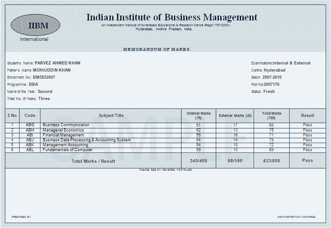Click subject code 'ABL'
Screen dimensions: 331x228
point(30,149)
